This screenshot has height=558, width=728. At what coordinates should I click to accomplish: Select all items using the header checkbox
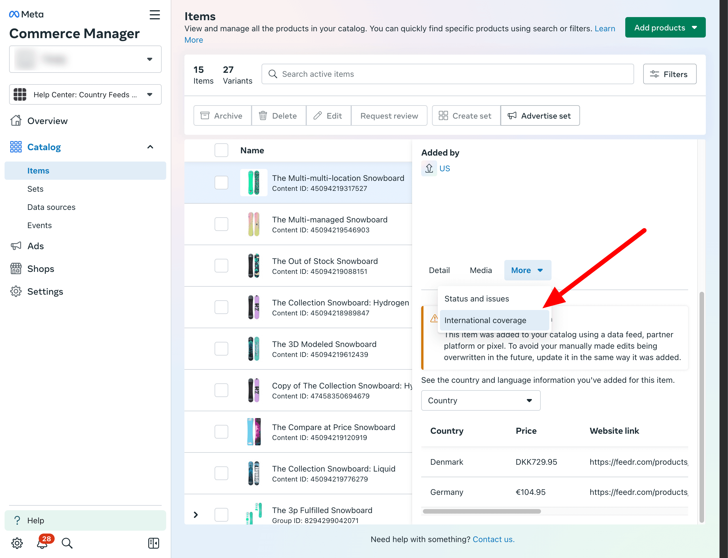(221, 150)
